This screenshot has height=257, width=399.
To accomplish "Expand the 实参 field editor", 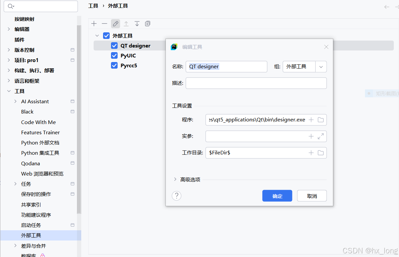I will tap(321, 136).
